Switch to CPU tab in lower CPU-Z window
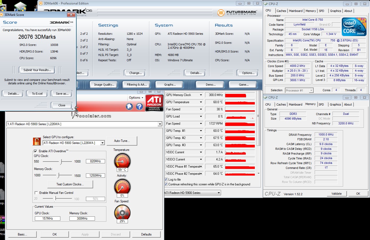 268,104
